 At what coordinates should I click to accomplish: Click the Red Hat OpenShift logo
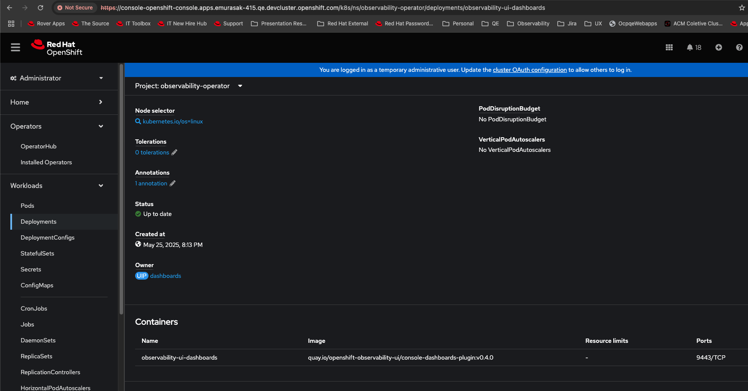tap(56, 48)
